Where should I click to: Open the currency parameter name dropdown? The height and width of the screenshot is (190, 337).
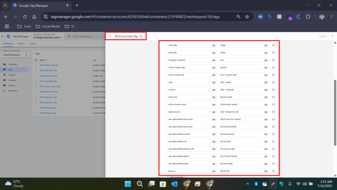[208, 89]
